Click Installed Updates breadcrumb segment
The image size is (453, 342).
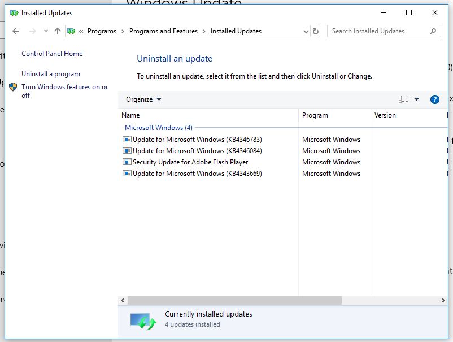coord(236,31)
